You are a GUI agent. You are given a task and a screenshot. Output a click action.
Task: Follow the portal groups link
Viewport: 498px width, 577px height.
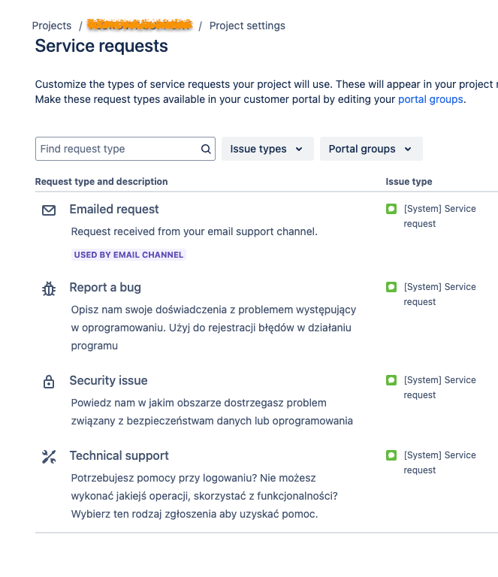click(430, 99)
